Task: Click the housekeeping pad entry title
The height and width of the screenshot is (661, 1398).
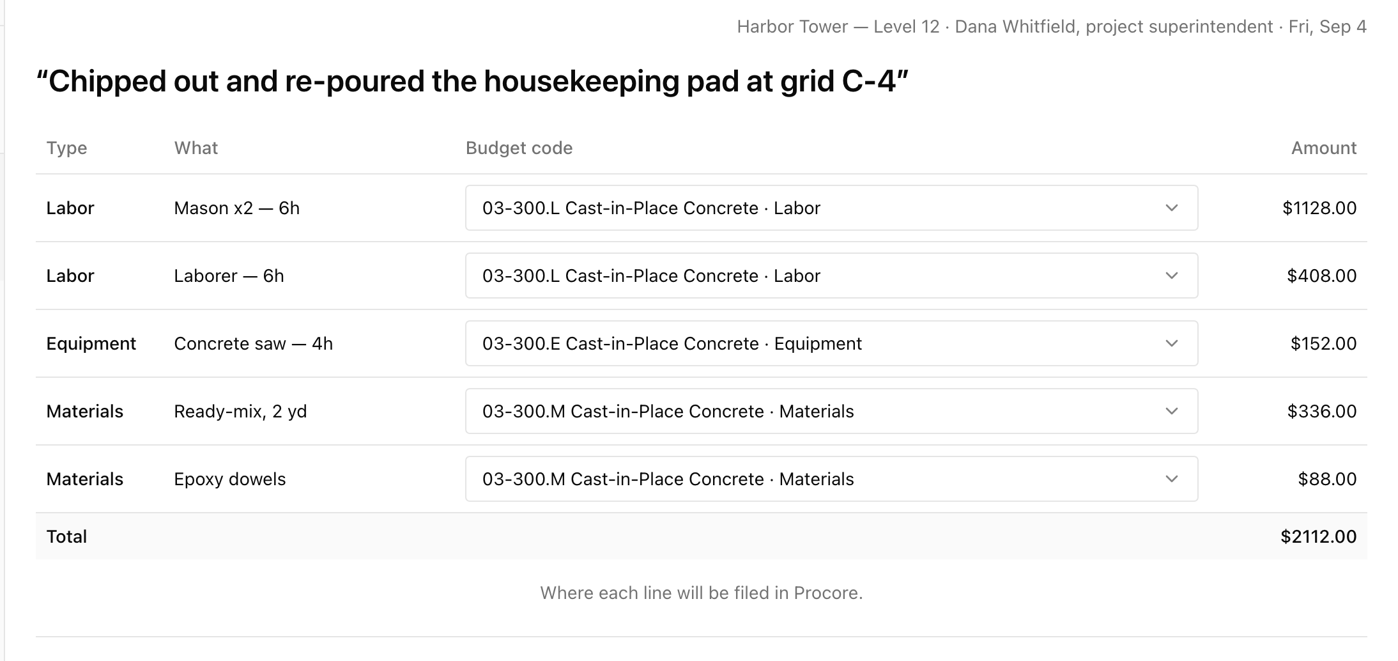Action: coord(472,81)
